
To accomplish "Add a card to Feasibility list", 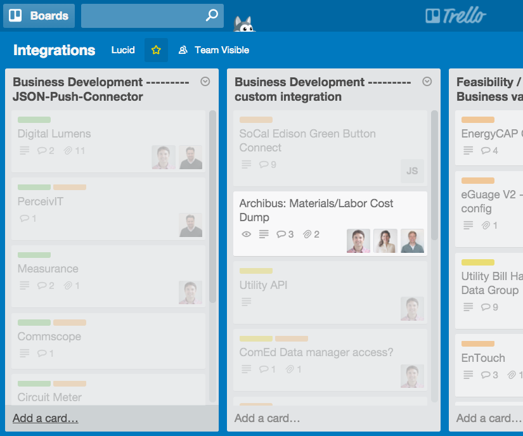I will (x=489, y=418).
